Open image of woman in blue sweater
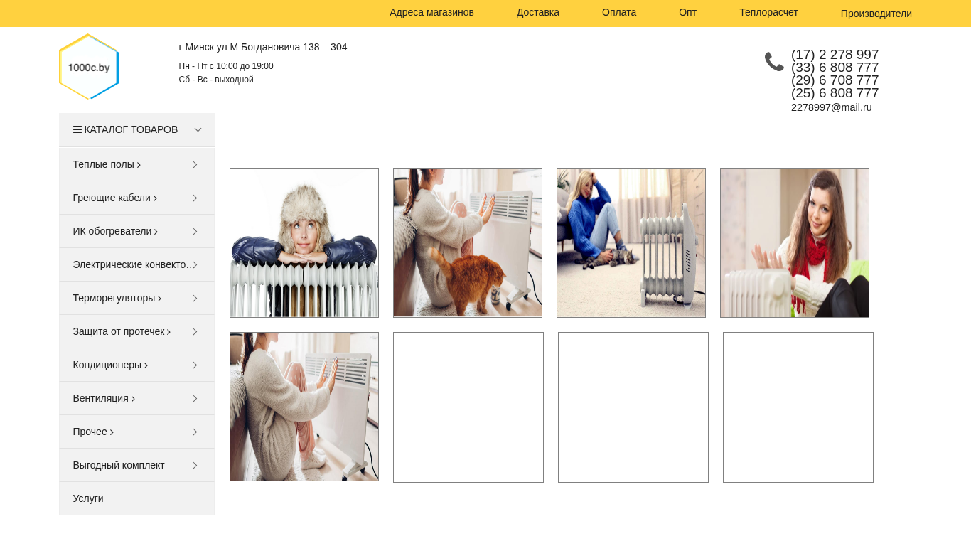Viewport: 971px width, 546px height. point(631,243)
